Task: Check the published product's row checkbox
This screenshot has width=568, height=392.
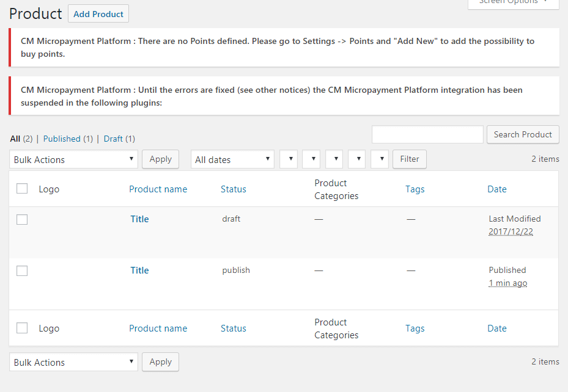Action: tap(22, 270)
